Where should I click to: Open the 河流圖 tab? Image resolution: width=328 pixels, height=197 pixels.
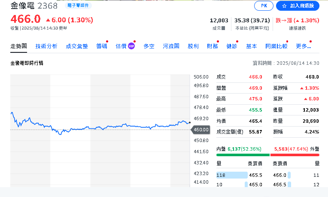point(171,46)
